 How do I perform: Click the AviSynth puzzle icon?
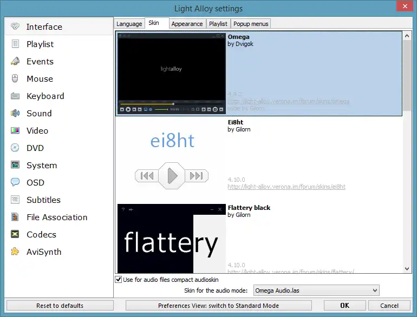[x=15, y=252]
